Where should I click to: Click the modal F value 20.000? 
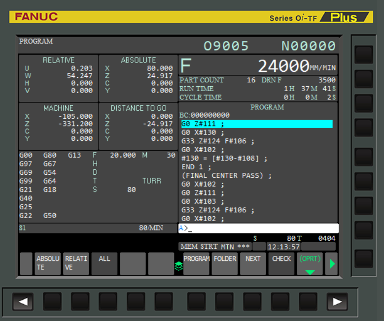[x=123, y=155]
